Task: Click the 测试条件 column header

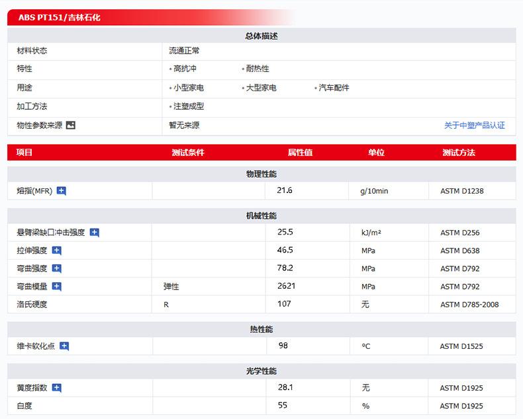Action: [x=187, y=153]
